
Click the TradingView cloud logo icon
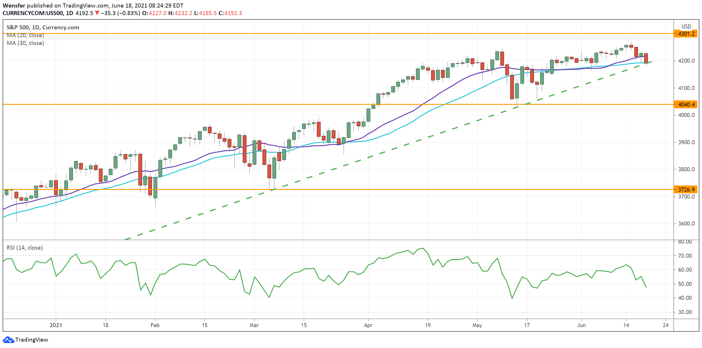8,340
